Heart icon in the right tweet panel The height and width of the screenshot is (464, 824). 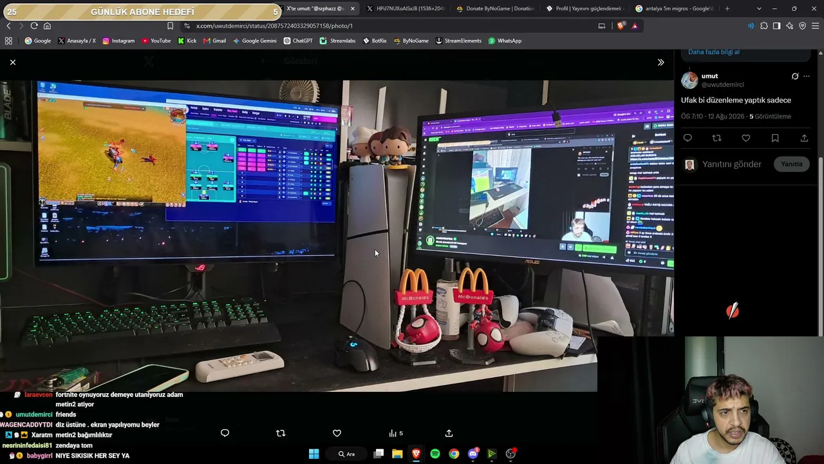pyautogui.click(x=745, y=138)
